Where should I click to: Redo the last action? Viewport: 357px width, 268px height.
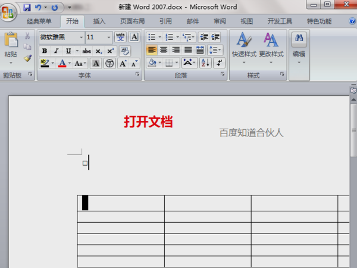click(55, 8)
